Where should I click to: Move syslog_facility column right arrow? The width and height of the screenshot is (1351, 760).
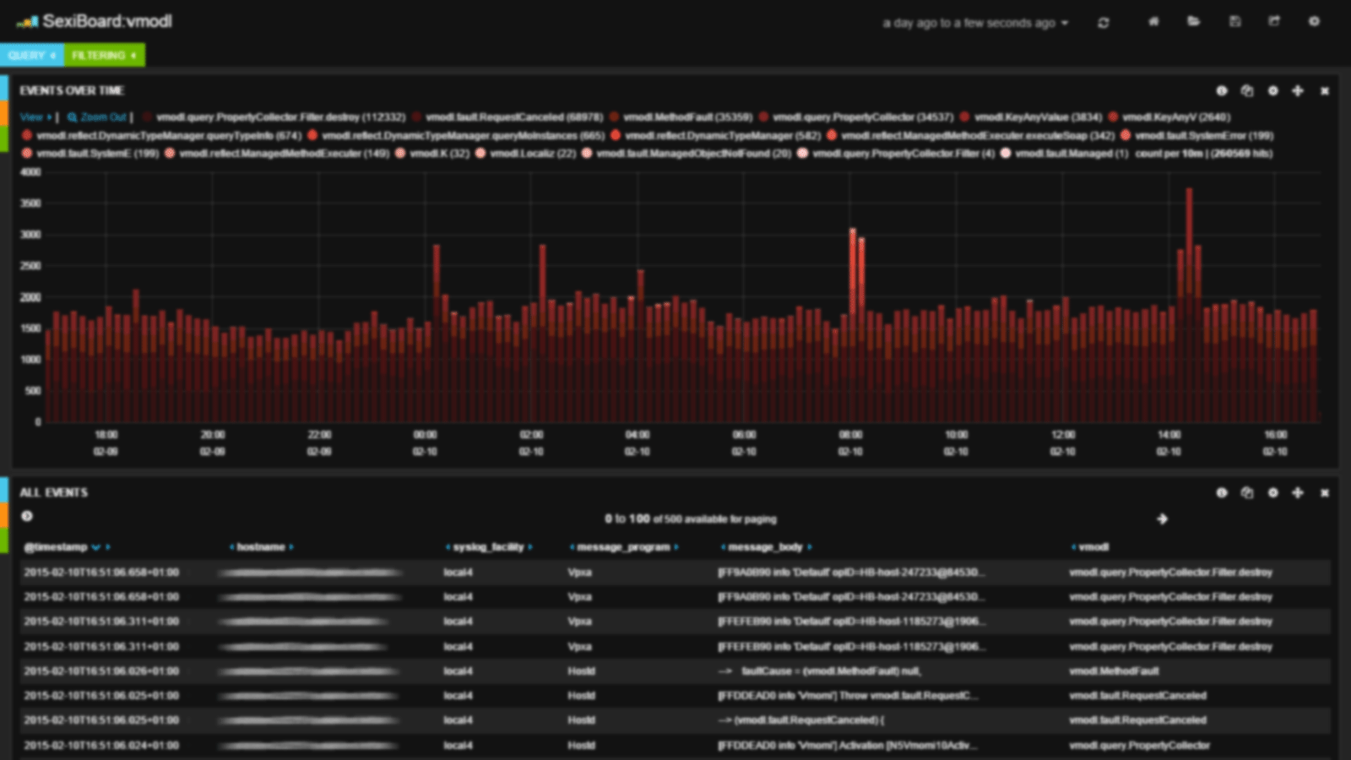(x=530, y=547)
